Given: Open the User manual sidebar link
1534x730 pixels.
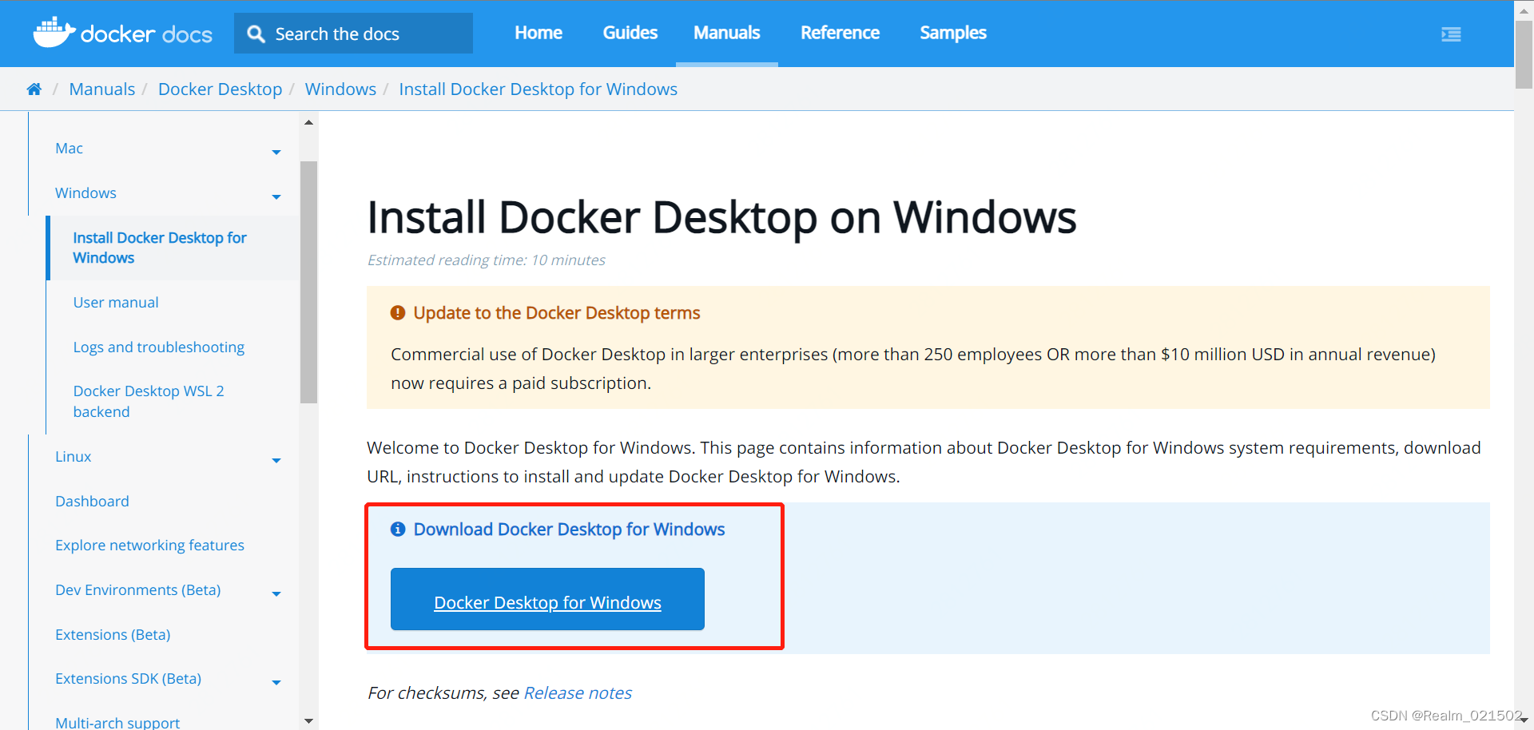Looking at the screenshot, I should coord(115,302).
